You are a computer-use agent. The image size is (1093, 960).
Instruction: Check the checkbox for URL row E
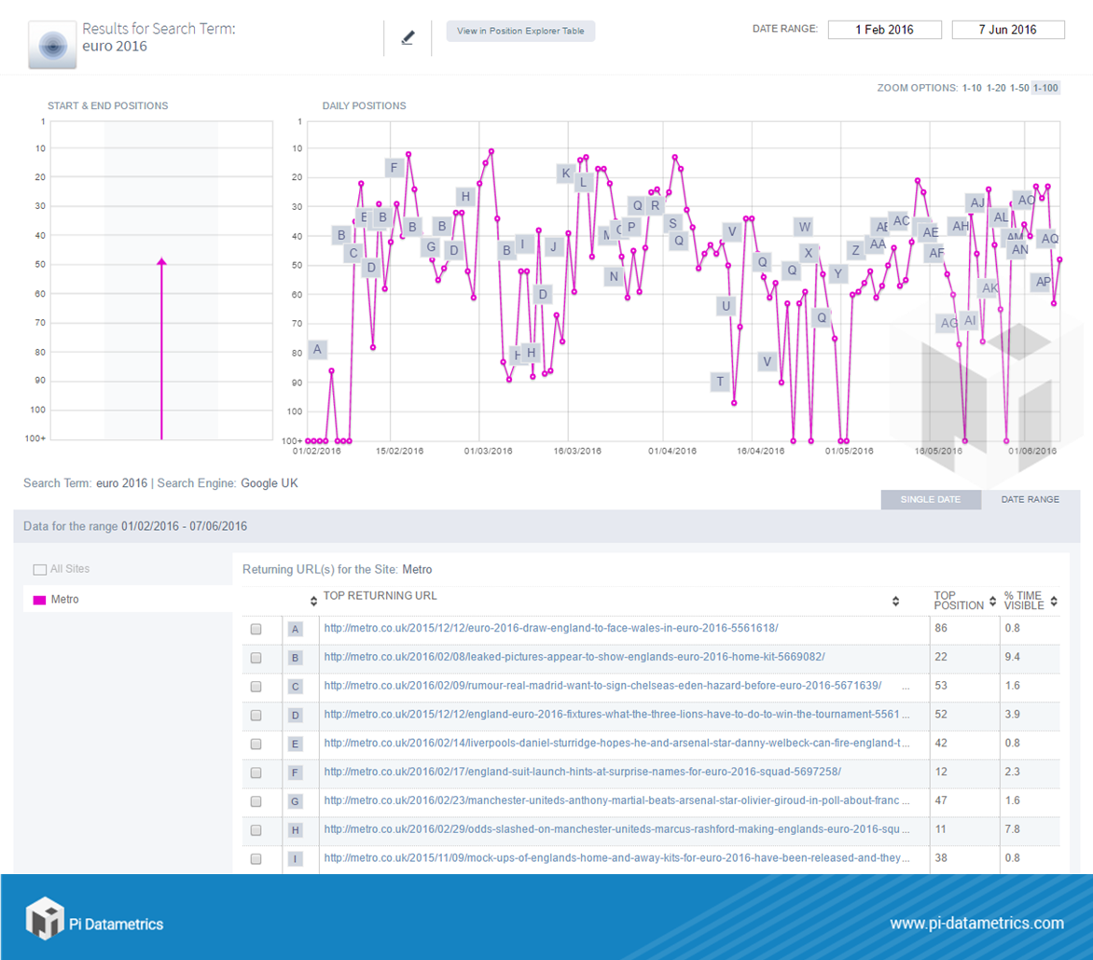(256, 744)
